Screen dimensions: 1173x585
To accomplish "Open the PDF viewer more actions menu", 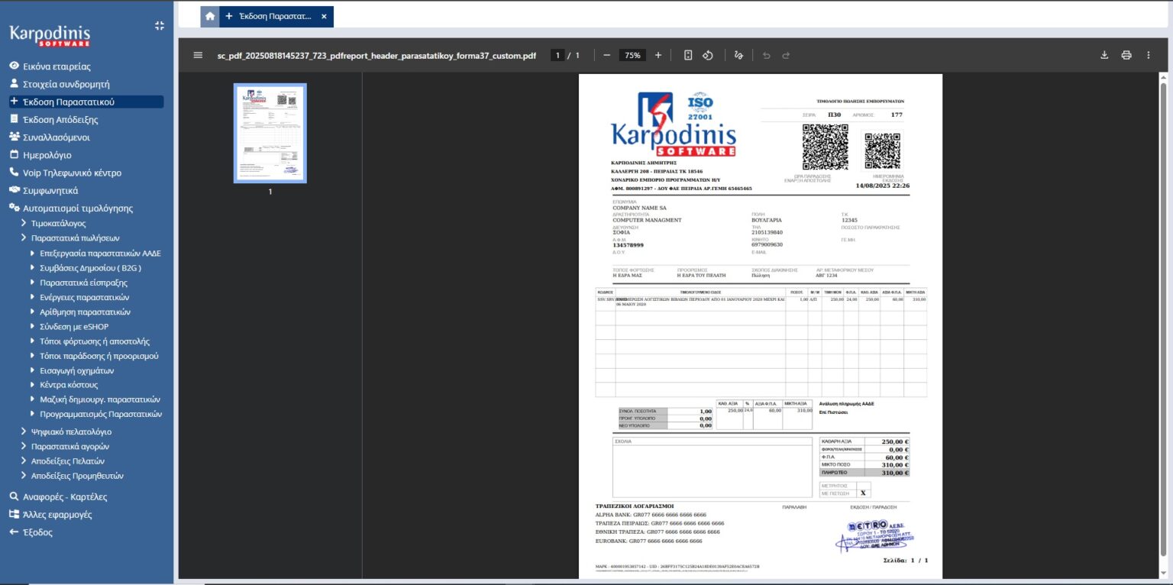I will point(1148,55).
